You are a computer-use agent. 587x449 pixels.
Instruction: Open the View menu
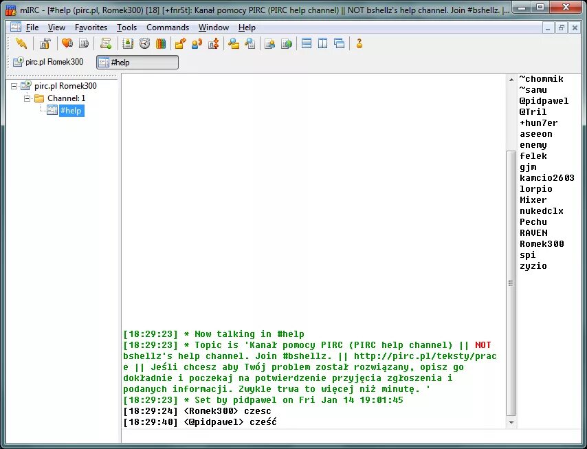(56, 28)
